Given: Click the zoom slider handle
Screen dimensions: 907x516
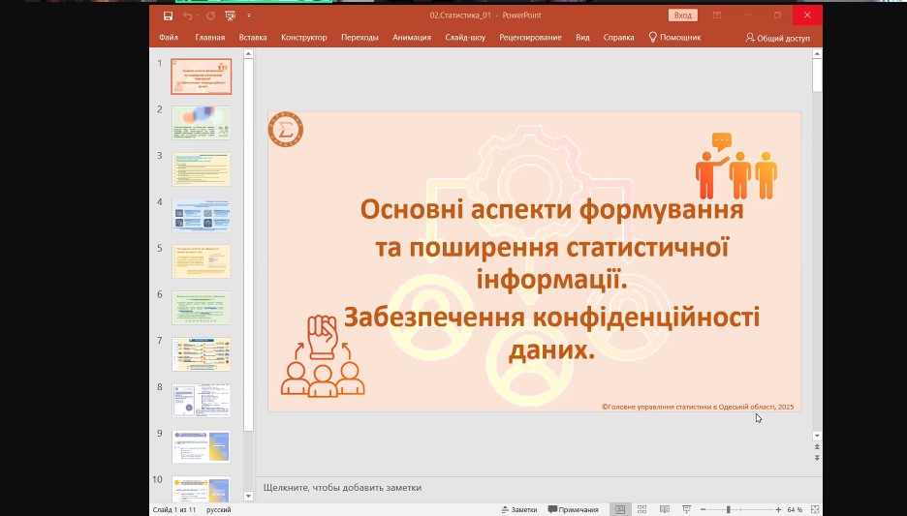Looking at the screenshot, I should coord(728,509).
